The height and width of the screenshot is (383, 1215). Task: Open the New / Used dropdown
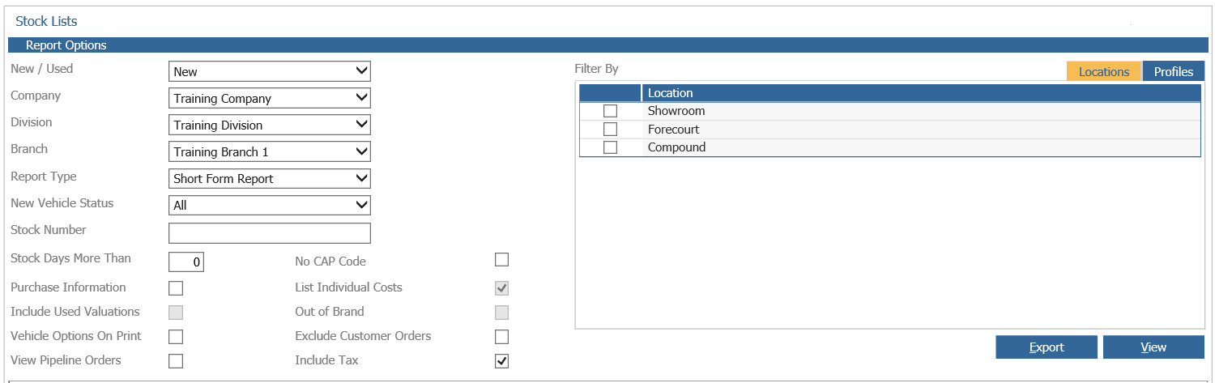(270, 71)
